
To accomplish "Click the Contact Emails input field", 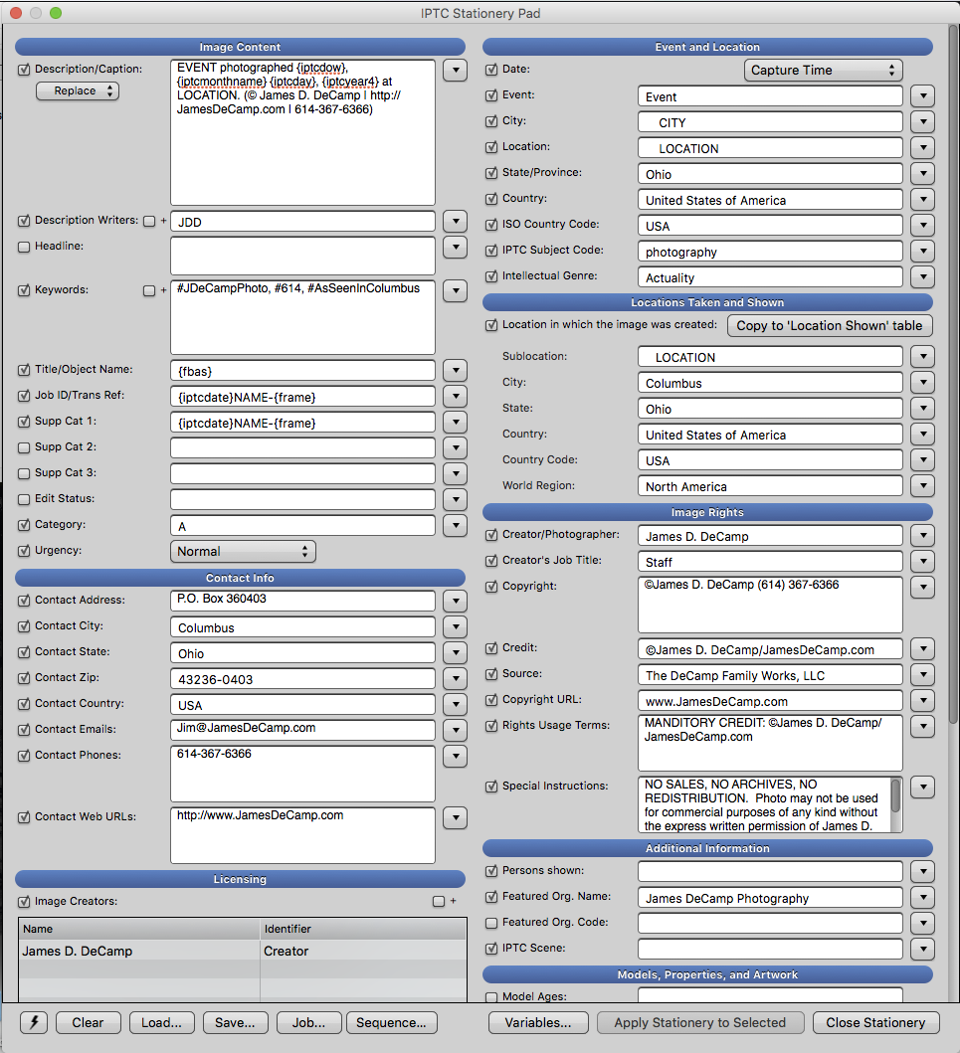I will pyautogui.click(x=302, y=729).
